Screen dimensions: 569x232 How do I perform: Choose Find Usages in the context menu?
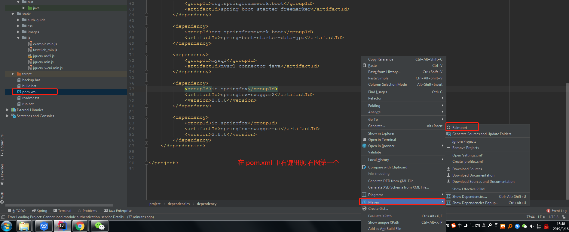coord(403,92)
